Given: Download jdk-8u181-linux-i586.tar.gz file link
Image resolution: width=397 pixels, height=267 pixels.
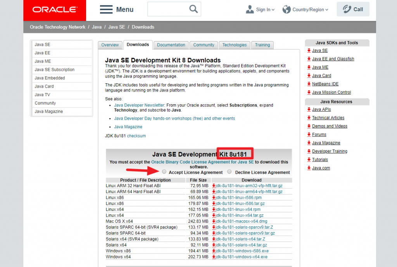Looking at the screenshot, I should (240, 203).
